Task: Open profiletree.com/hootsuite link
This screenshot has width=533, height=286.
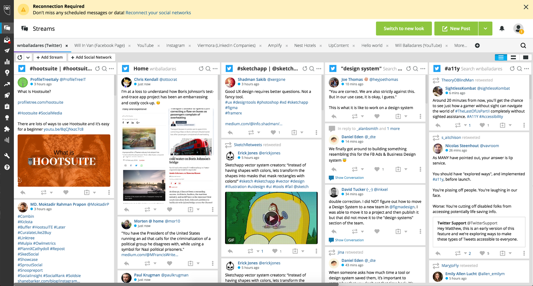Action: 41,102
